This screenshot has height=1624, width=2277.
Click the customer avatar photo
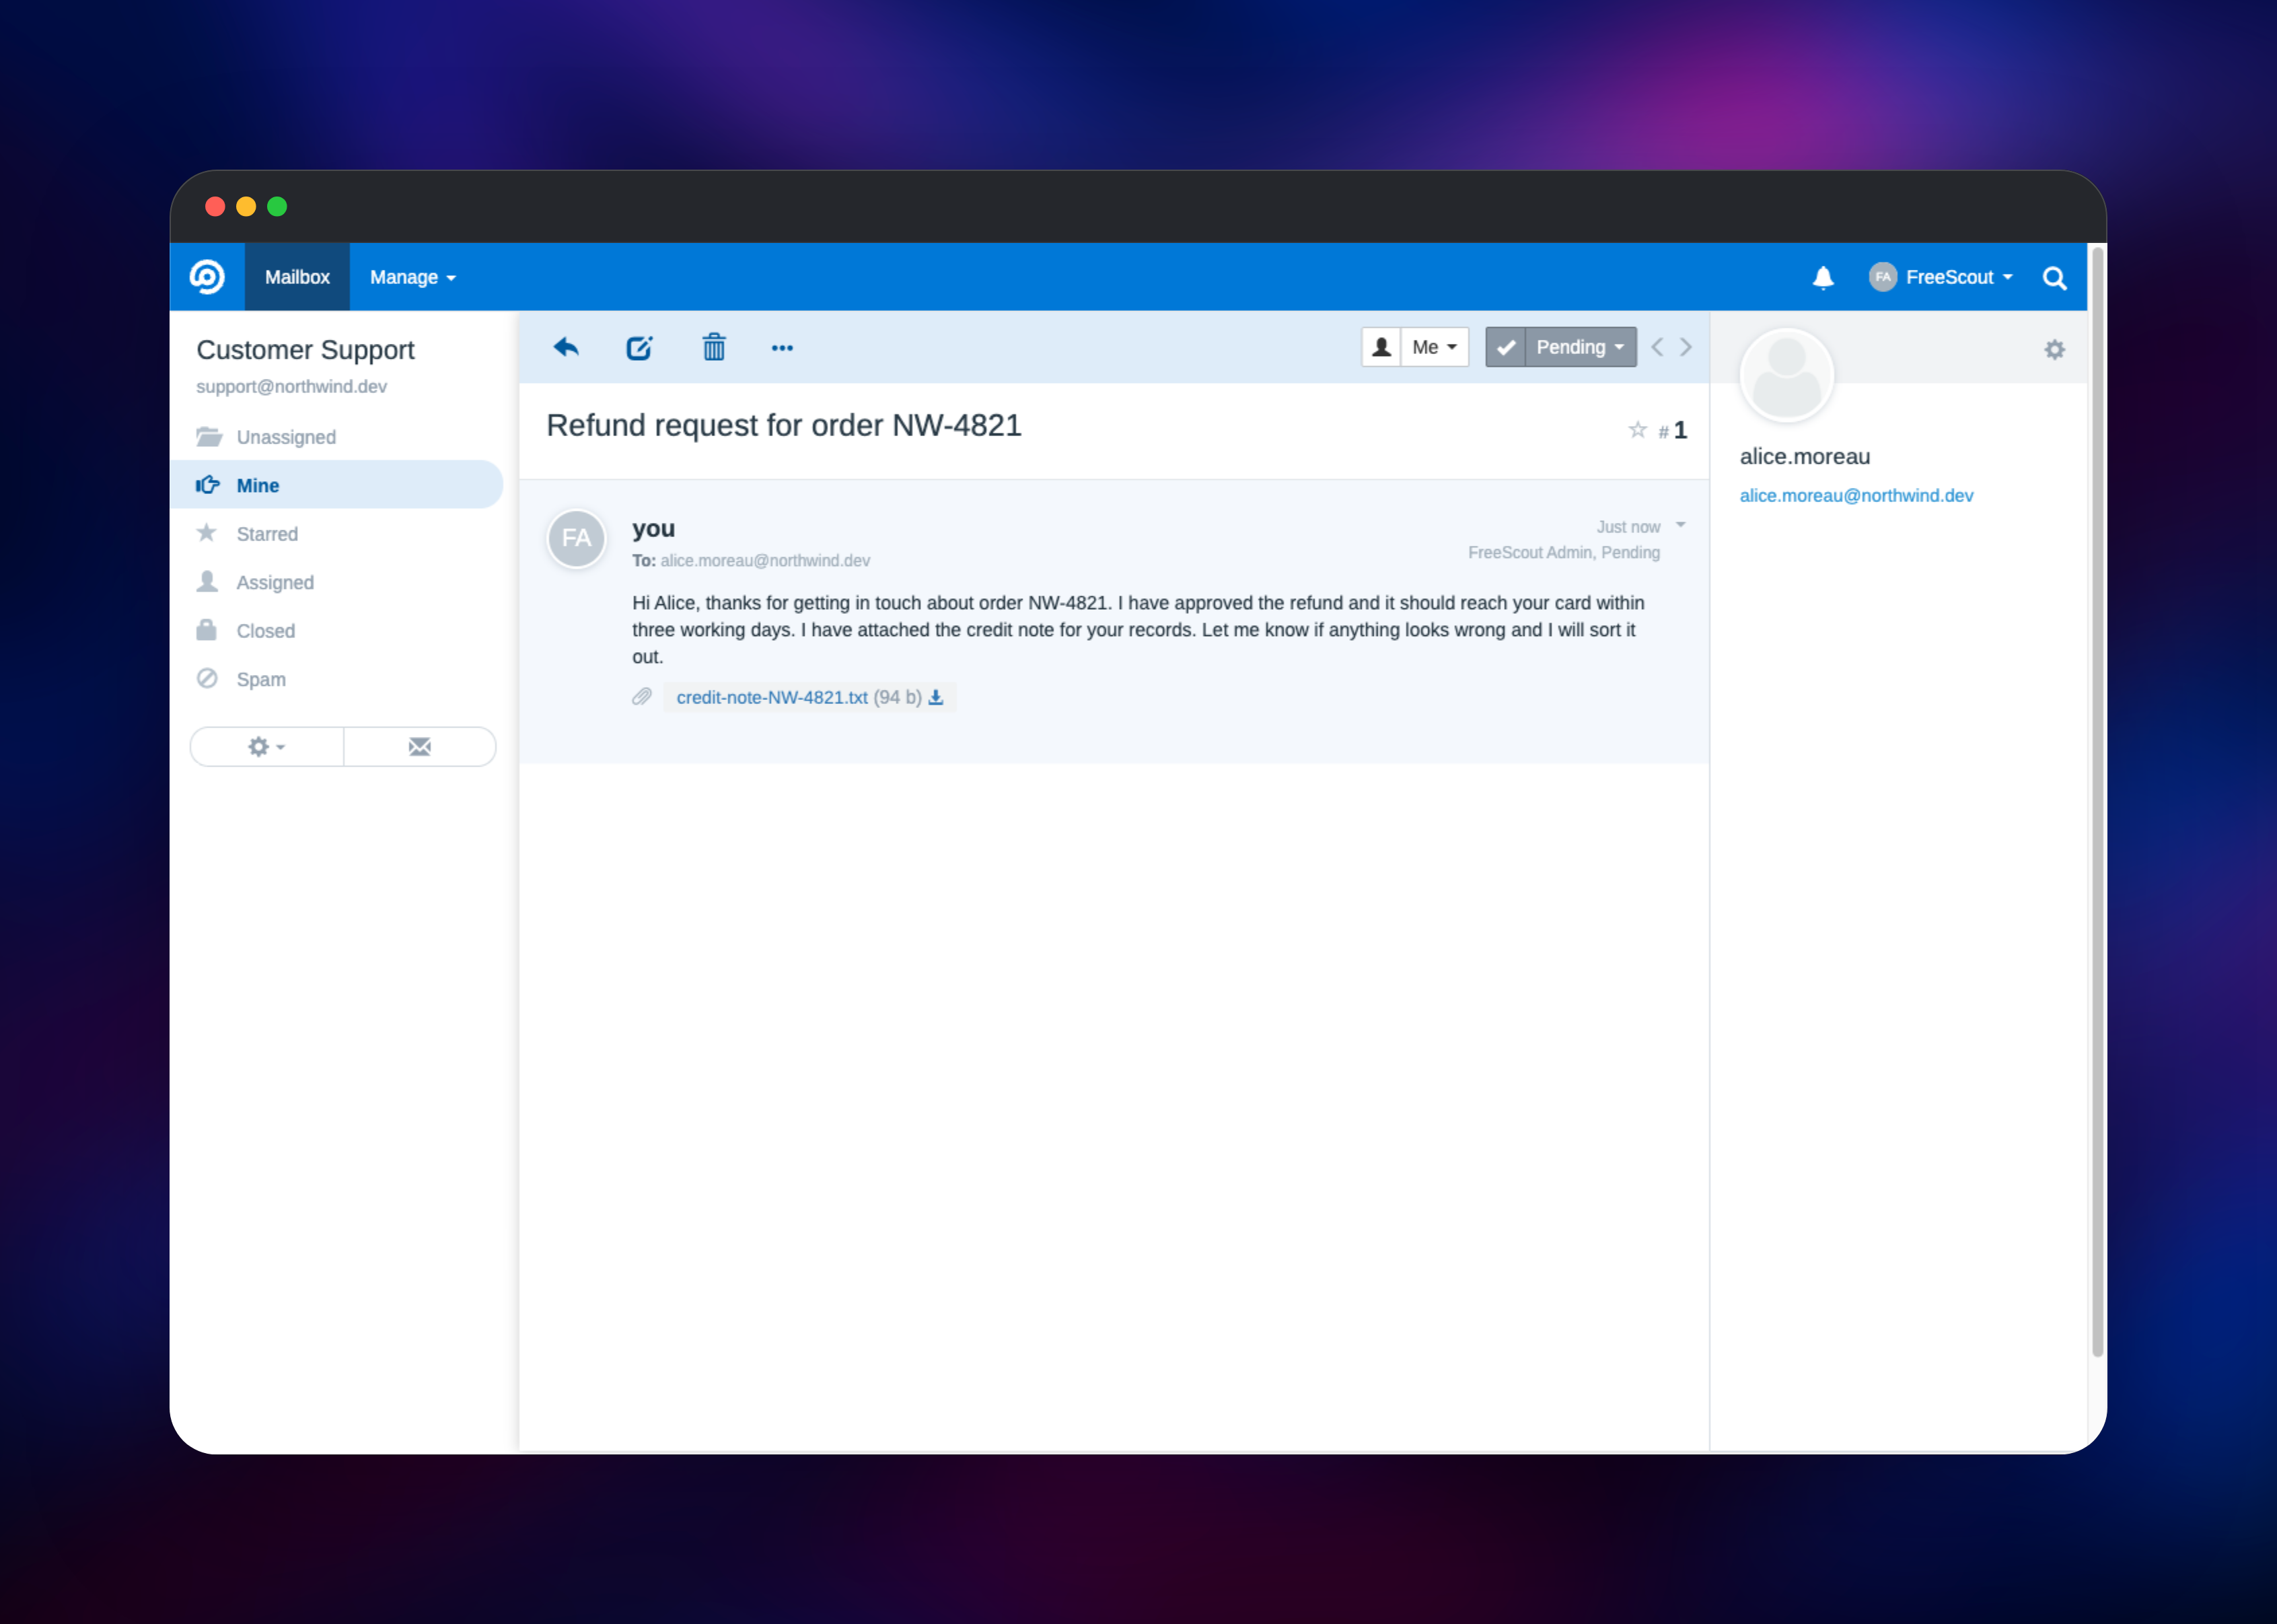pyautogui.click(x=1787, y=376)
